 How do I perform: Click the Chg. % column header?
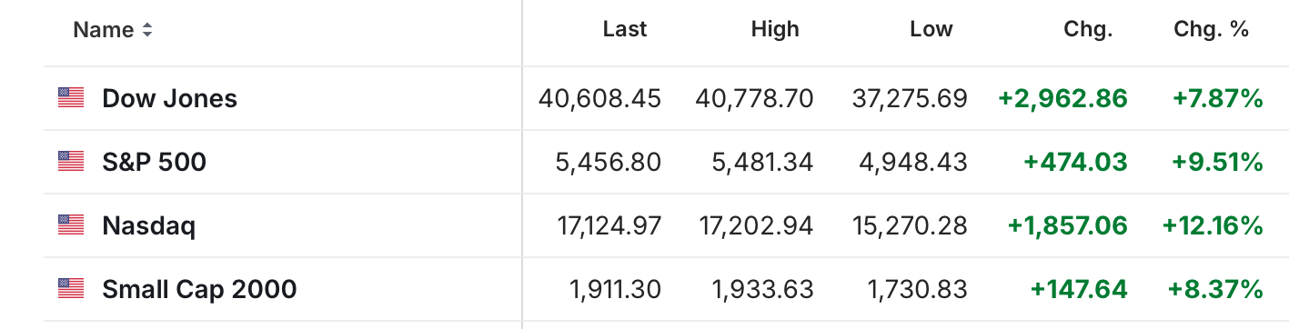click(x=1212, y=29)
